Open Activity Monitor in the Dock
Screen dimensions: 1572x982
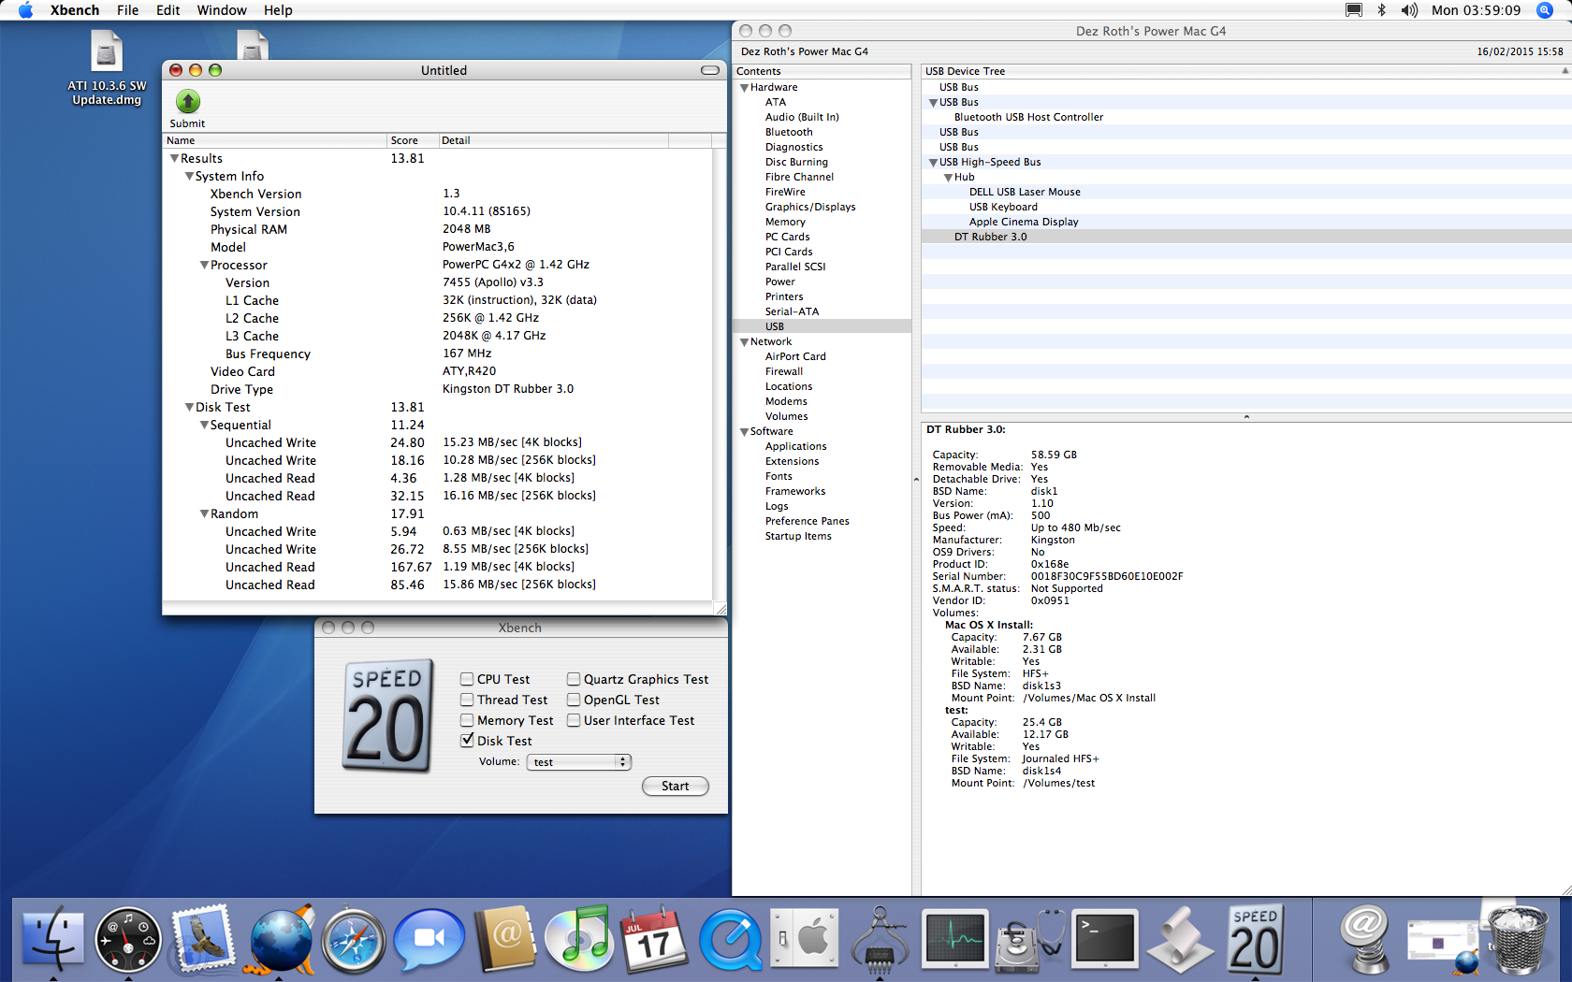tap(954, 938)
